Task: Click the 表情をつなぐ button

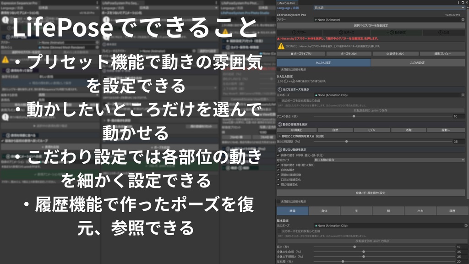Action: click(x=395, y=54)
